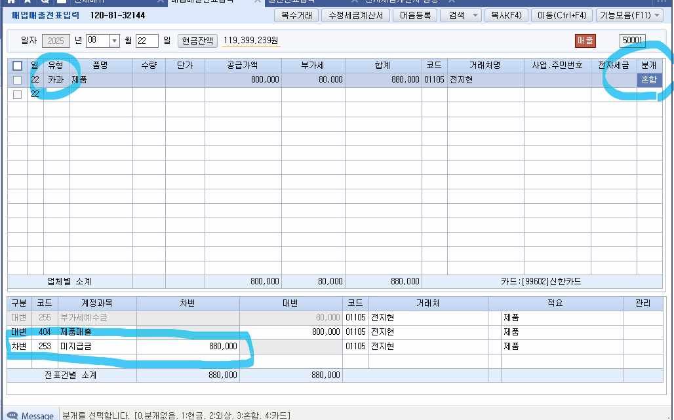Select credit amount 800,000 in 제품매출 row
This screenshot has height=420, width=674.
290,332
